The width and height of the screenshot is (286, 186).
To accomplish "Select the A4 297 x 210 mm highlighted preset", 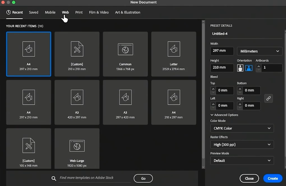I will pyautogui.click(x=29, y=54).
